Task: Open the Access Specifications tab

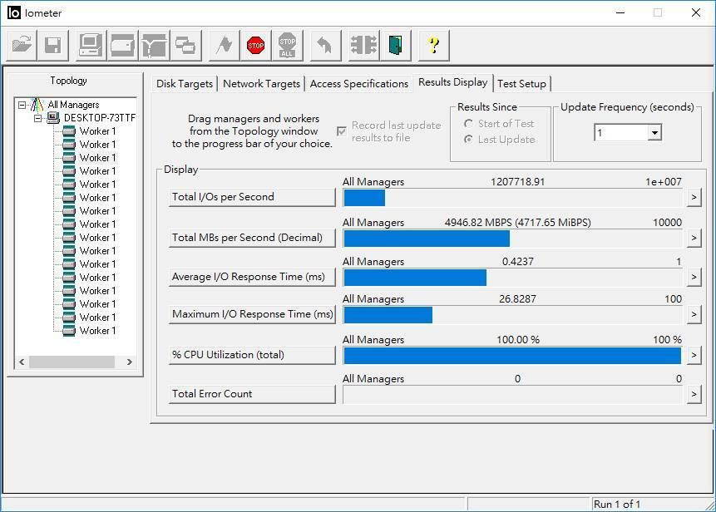Action: tap(359, 83)
